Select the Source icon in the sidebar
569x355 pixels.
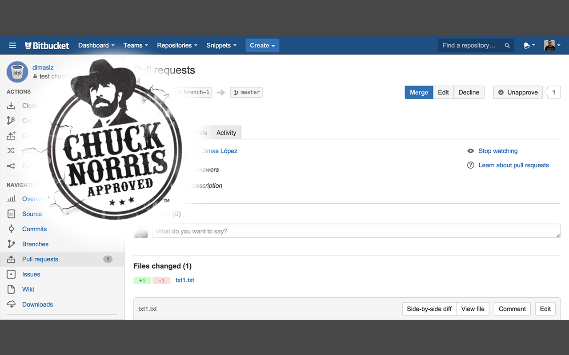[11, 214]
